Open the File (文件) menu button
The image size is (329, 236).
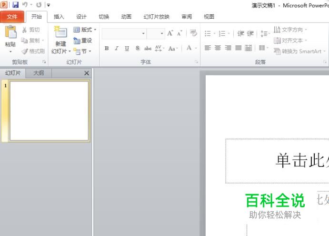(x=12, y=17)
